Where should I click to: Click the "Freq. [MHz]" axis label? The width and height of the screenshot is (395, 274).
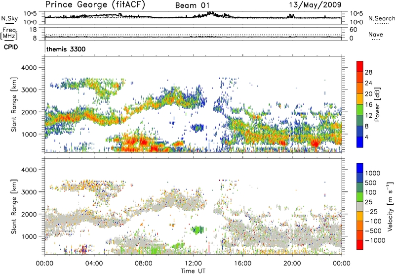click(9, 33)
